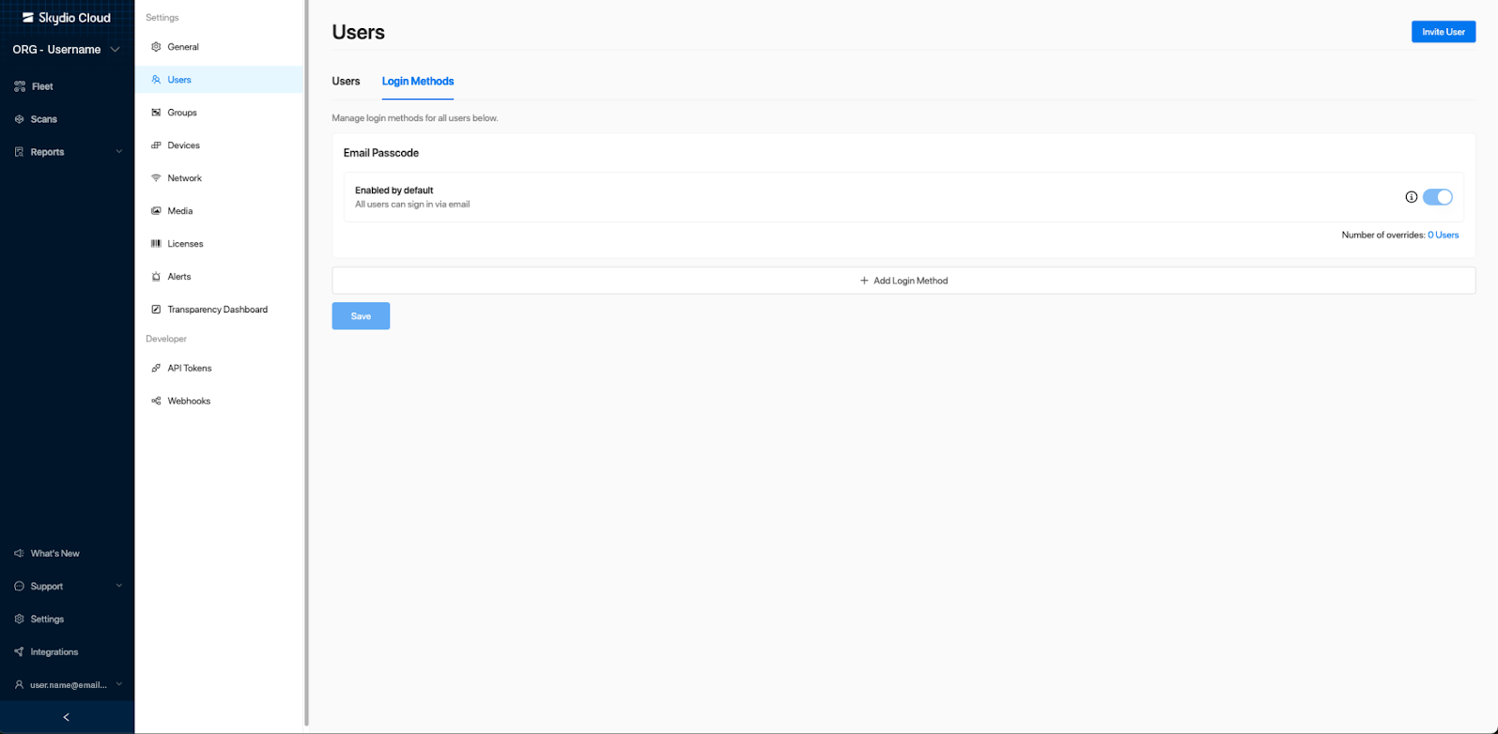Disable the Email Passcode enabled-by-default toggle
This screenshot has height=734, width=1498.
tap(1437, 197)
